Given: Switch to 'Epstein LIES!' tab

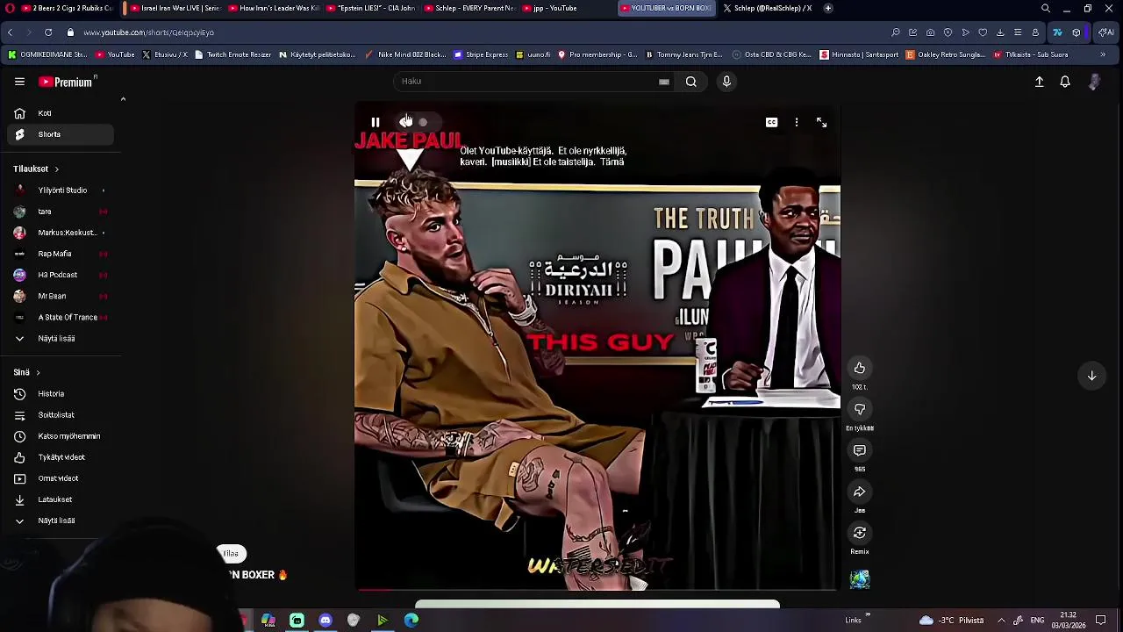Looking at the screenshot, I should pyautogui.click(x=371, y=8).
